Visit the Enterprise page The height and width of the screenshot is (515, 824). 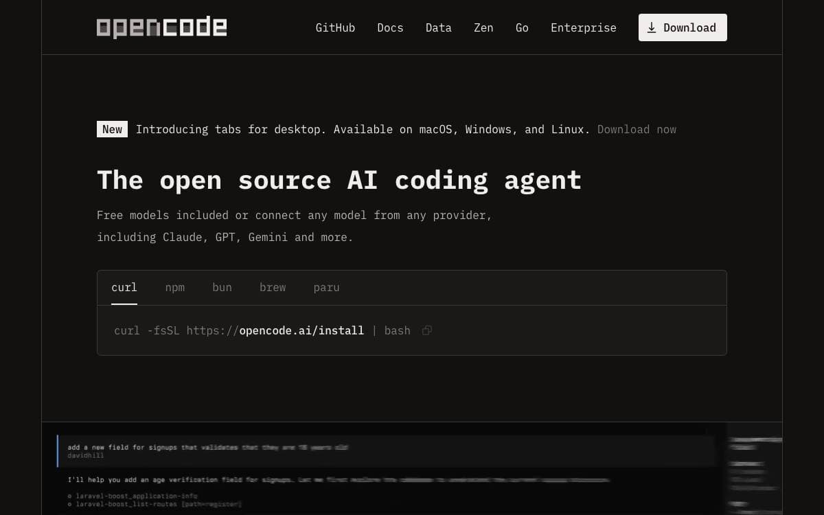(584, 27)
